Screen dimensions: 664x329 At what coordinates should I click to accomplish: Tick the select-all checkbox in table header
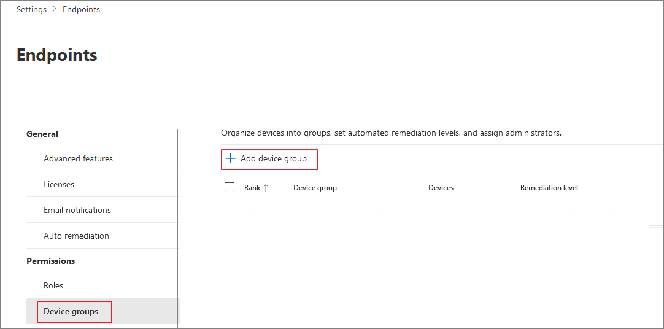[230, 187]
